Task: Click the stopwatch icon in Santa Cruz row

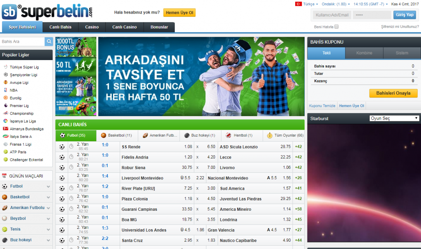Action: click(71, 240)
